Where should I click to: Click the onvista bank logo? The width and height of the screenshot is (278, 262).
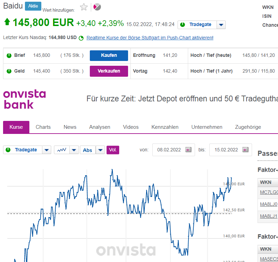point(24,99)
